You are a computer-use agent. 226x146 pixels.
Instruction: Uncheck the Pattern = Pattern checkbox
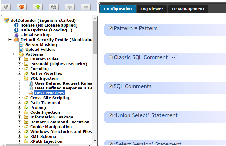[110, 28]
